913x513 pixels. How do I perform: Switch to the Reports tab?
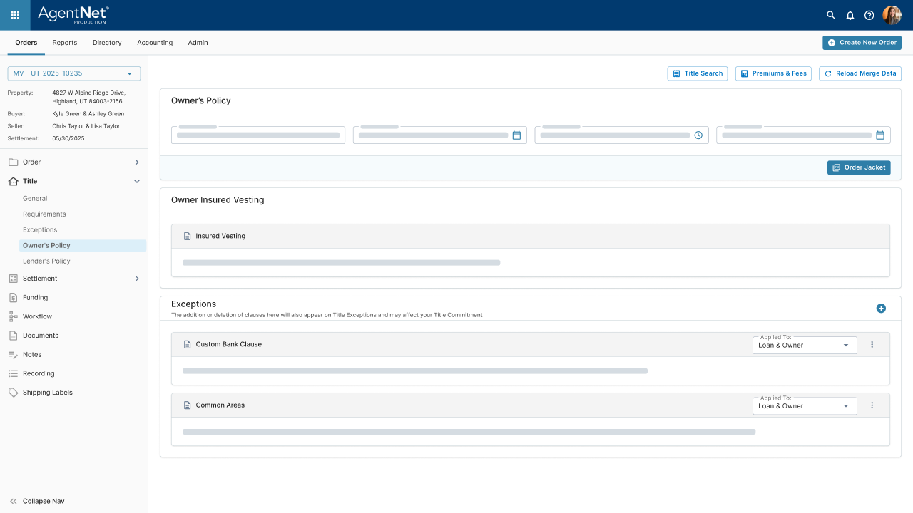click(x=64, y=43)
